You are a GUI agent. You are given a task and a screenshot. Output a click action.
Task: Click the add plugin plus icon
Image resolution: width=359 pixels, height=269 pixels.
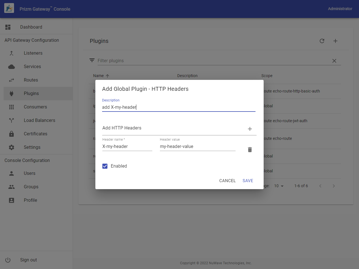(x=335, y=41)
